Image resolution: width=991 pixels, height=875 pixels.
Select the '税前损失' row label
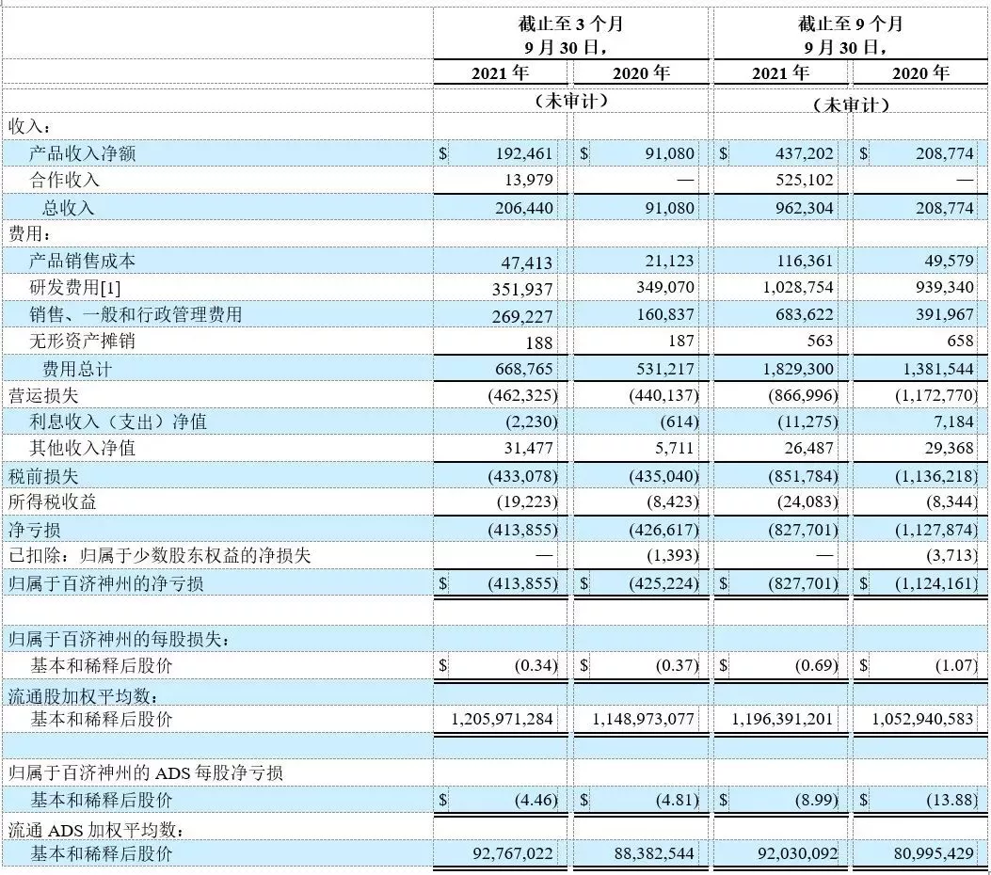point(43,476)
